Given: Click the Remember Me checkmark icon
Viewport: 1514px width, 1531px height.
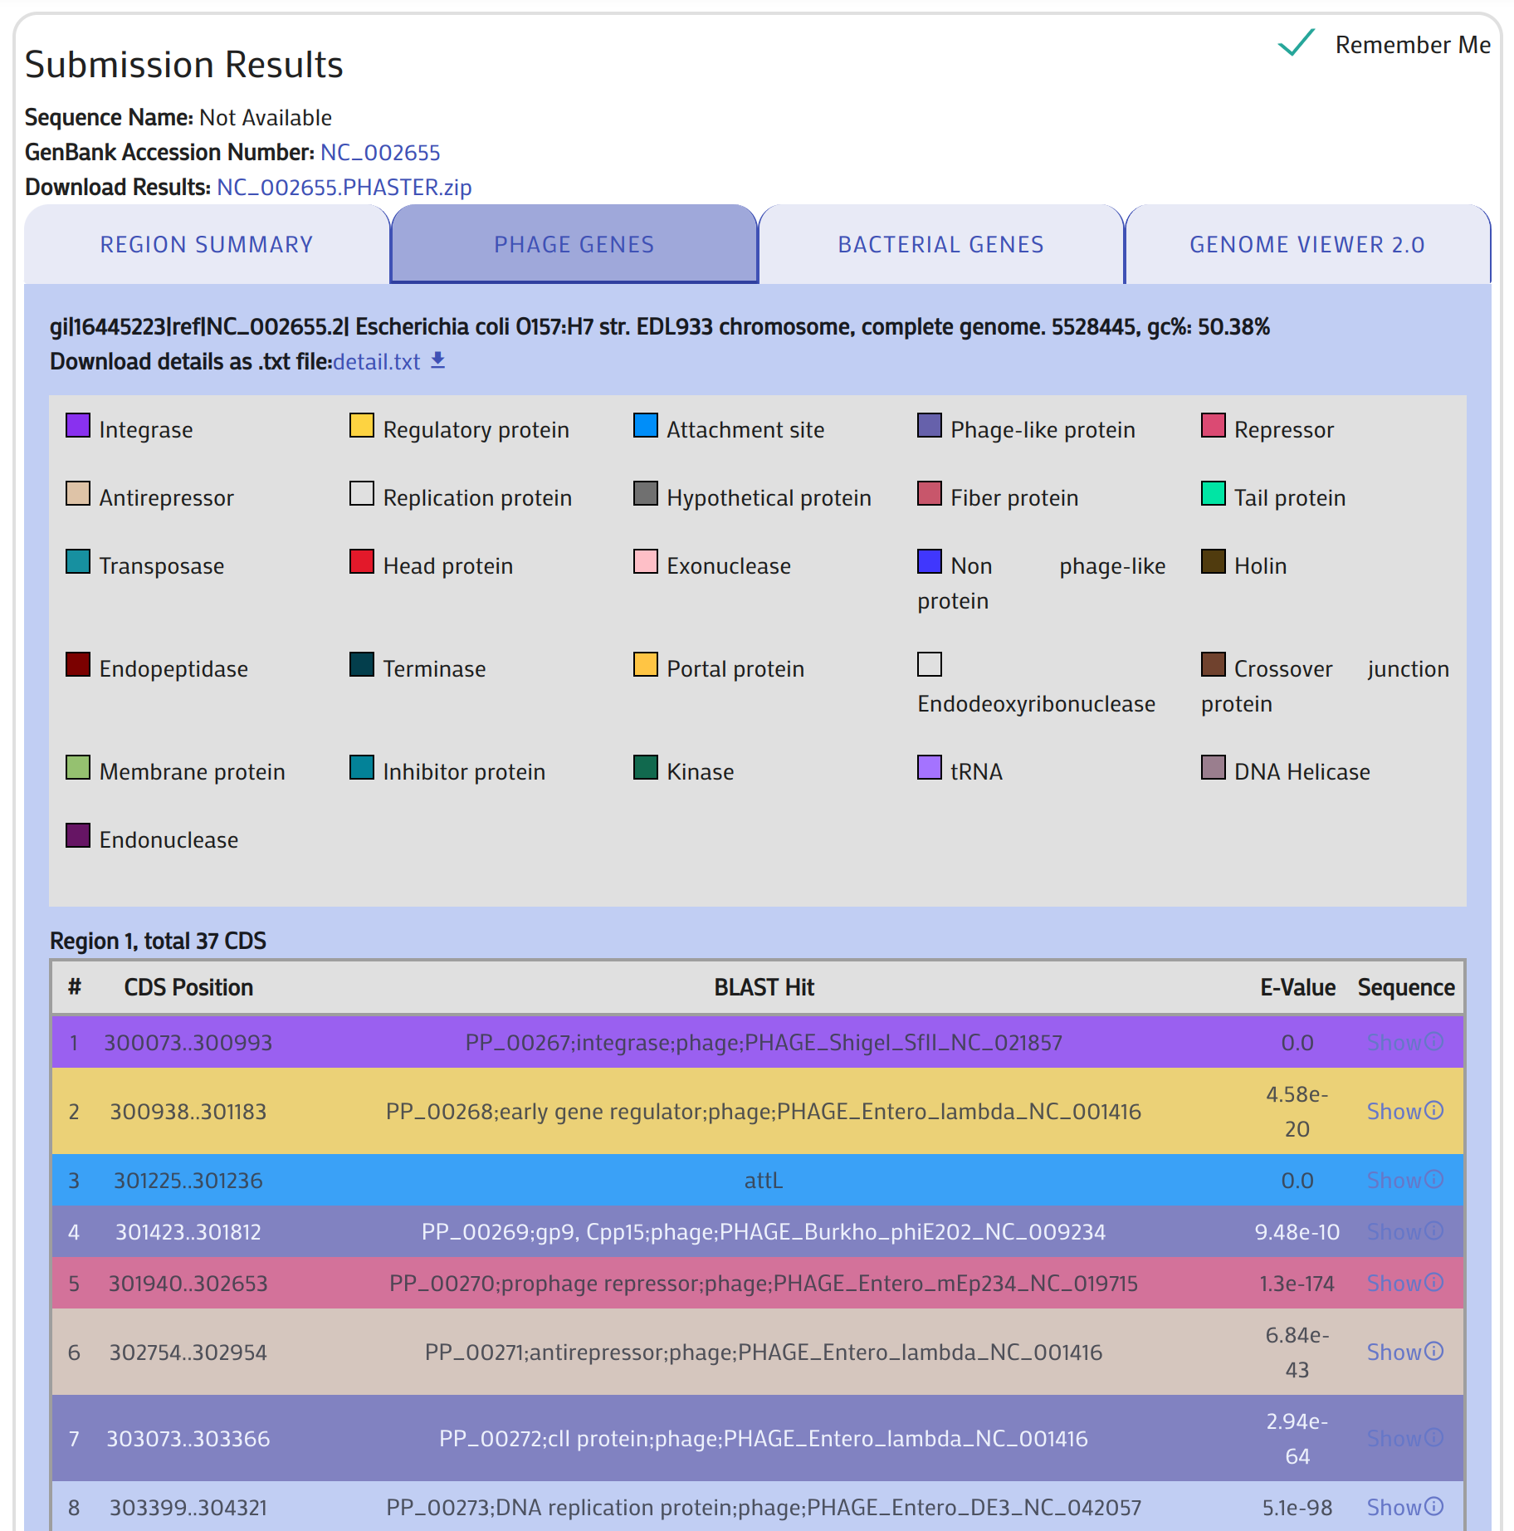Looking at the screenshot, I should point(1295,43).
